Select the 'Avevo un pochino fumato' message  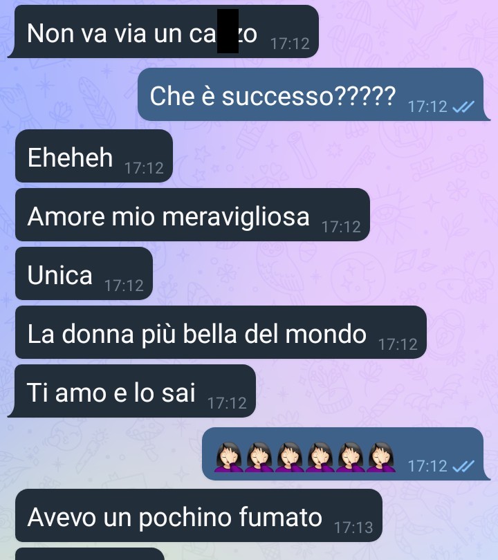(x=199, y=515)
